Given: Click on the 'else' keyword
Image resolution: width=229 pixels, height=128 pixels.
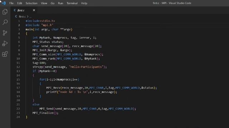Looking at the screenshot, I should 36,105.
